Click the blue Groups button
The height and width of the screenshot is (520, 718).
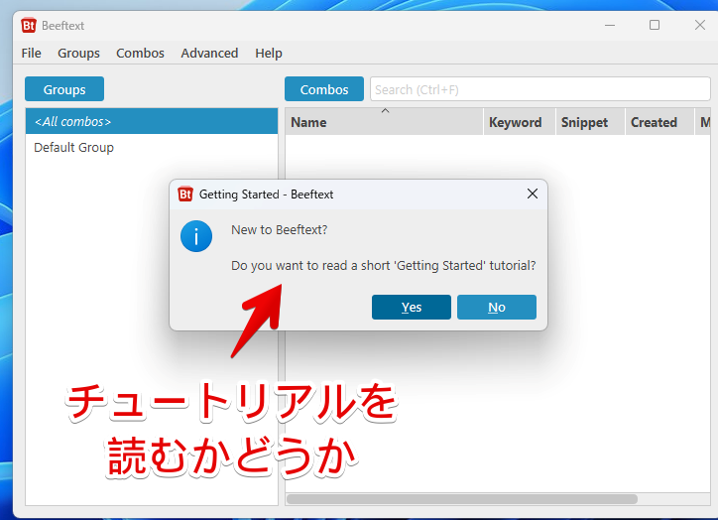[x=64, y=89]
